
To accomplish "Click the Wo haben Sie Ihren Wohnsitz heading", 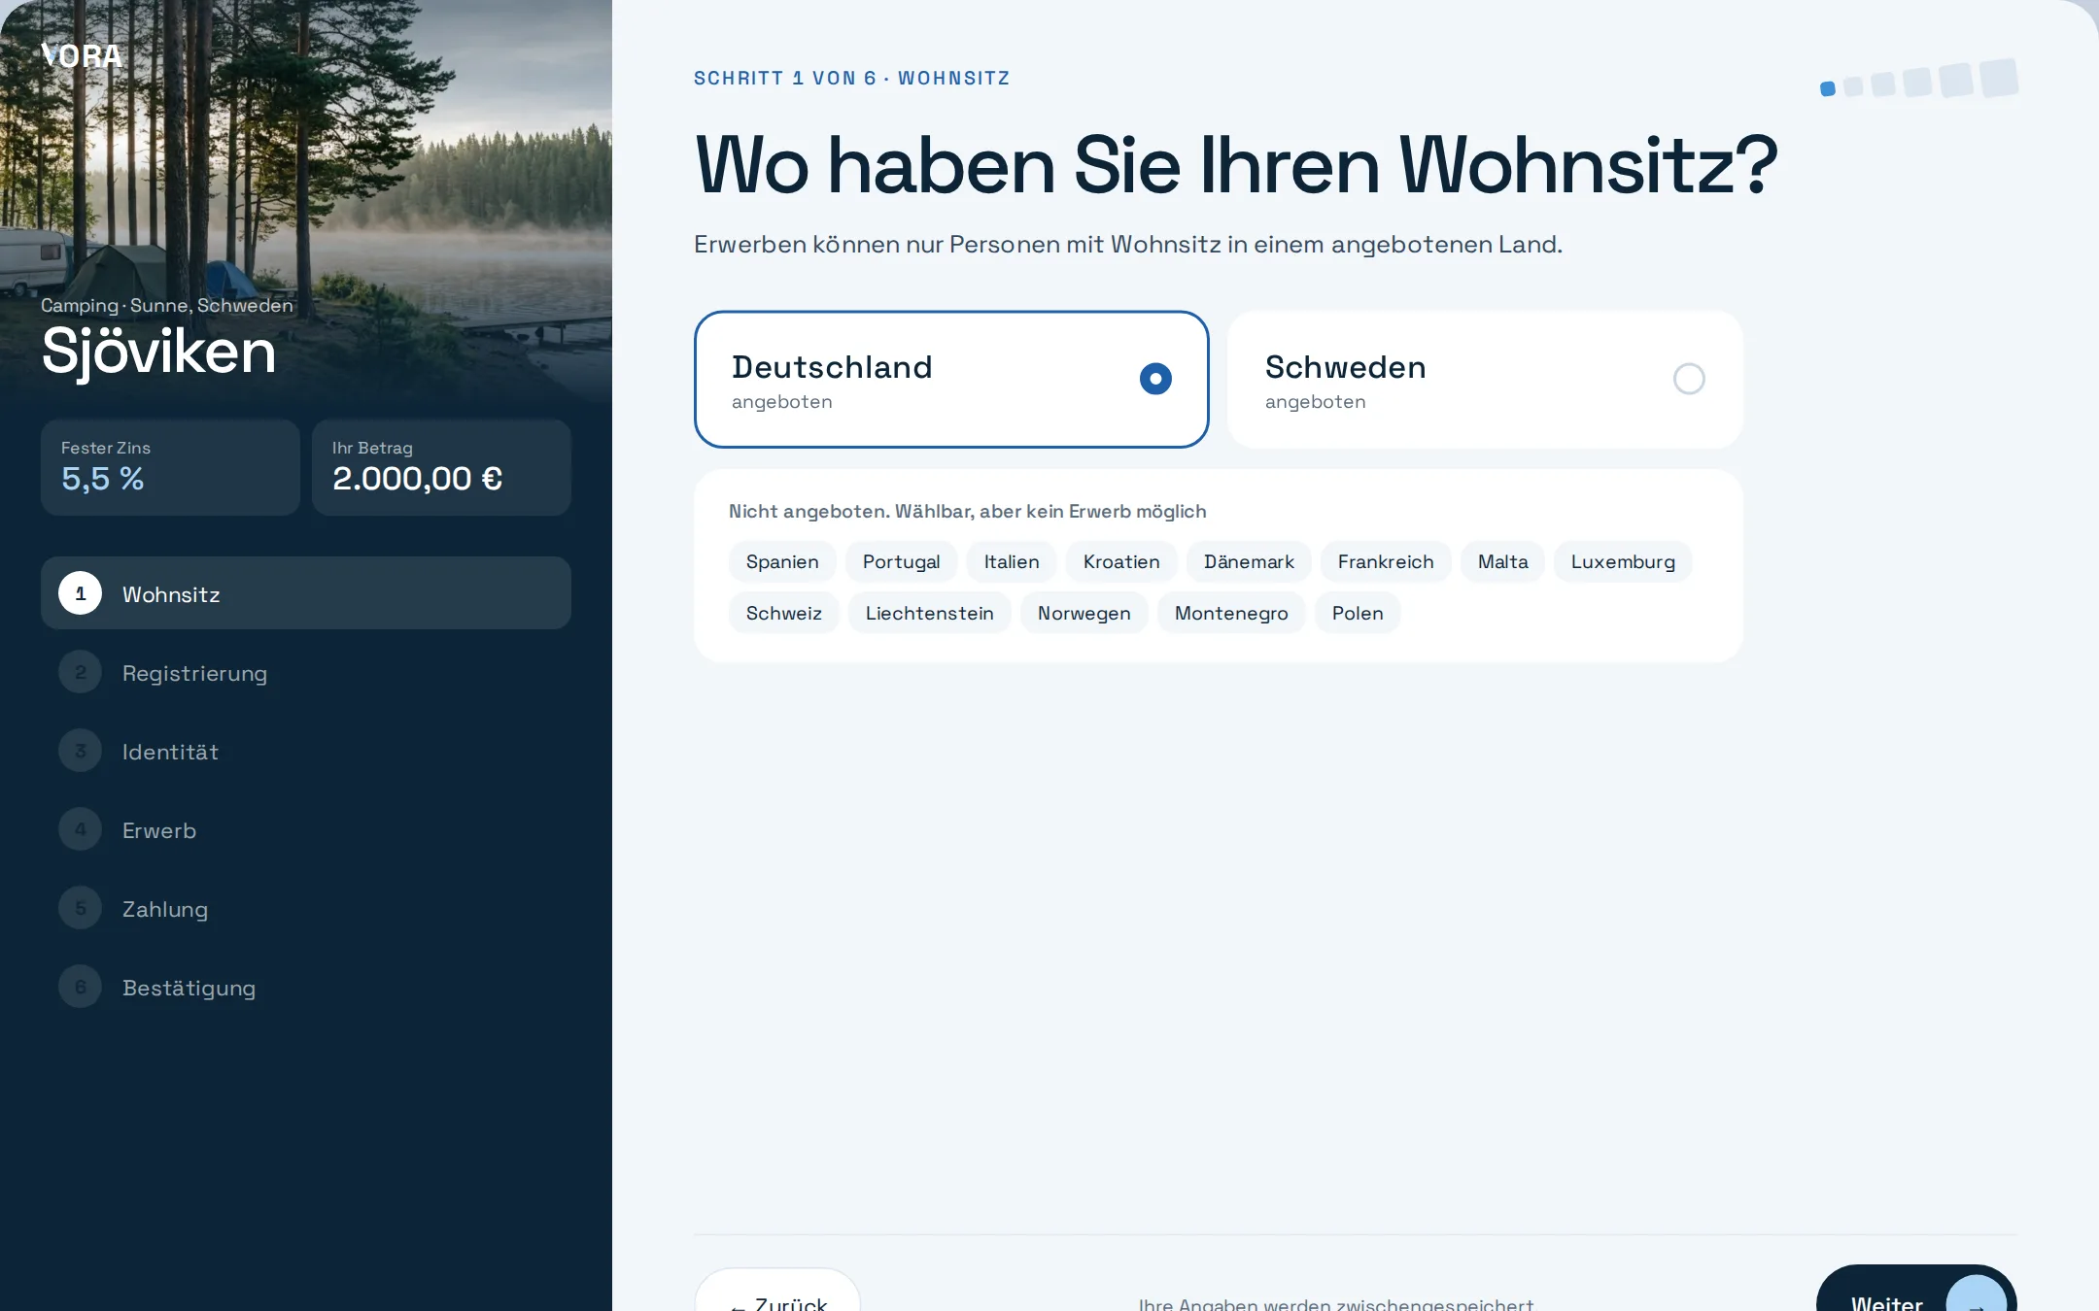I will [1237, 165].
